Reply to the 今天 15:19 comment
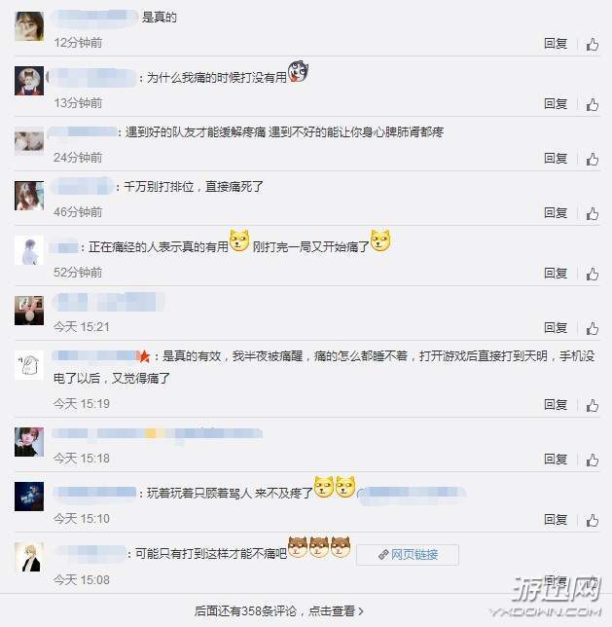This screenshot has height=627, width=612. (x=556, y=405)
